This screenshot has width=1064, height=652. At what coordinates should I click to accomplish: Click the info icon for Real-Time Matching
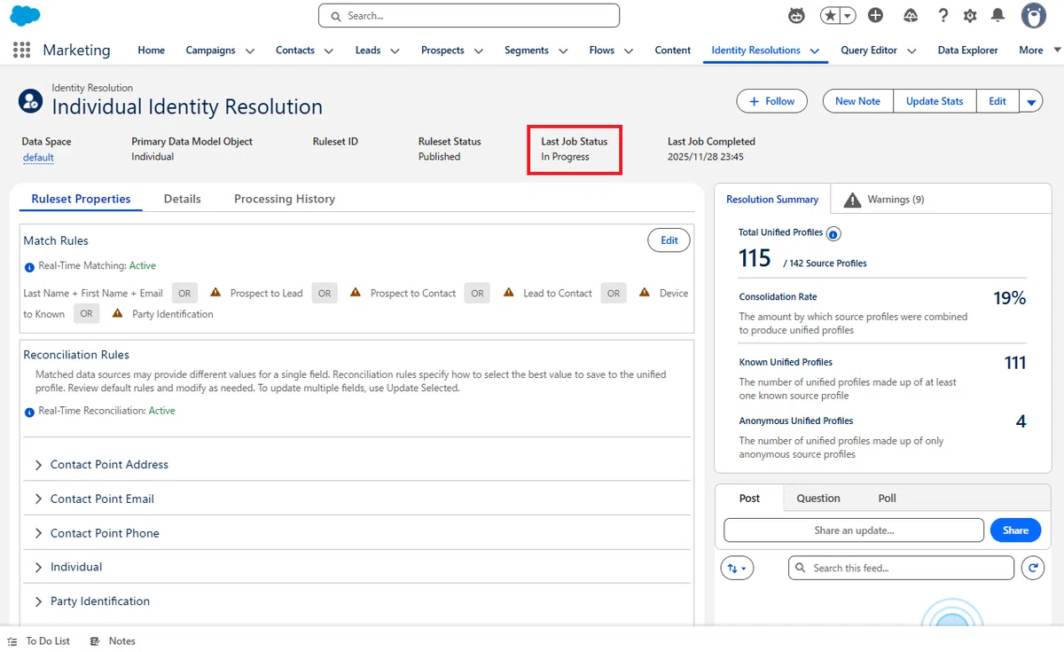(x=29, y=266)
